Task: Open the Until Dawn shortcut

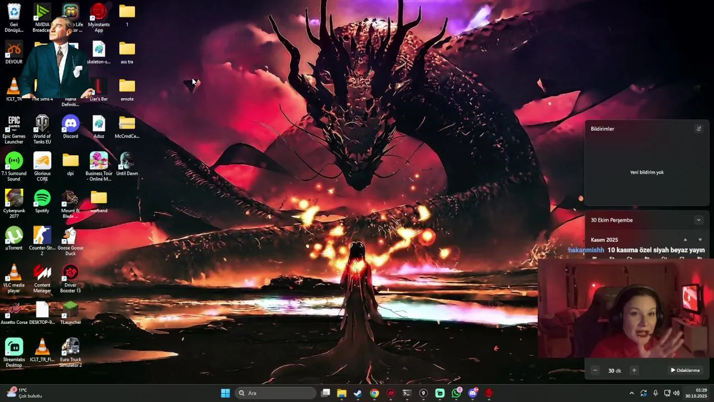Action: 127,164
